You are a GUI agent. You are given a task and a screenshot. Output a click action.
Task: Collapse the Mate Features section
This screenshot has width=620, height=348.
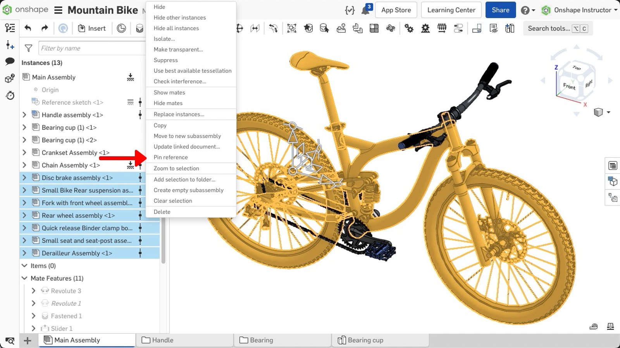(24, 278)
